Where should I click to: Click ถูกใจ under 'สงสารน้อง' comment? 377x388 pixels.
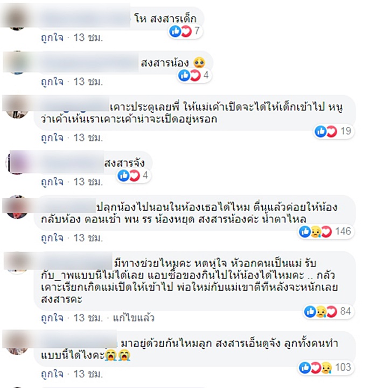[52, 82]
